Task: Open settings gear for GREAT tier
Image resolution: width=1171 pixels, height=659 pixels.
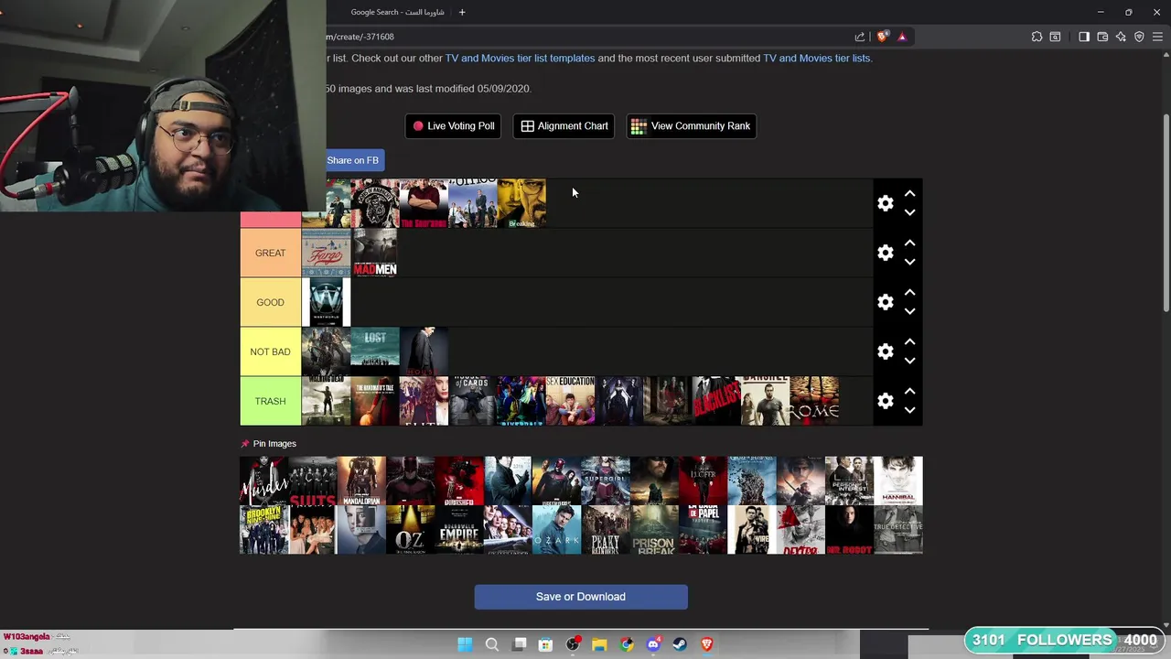Action: coord(885,253)
